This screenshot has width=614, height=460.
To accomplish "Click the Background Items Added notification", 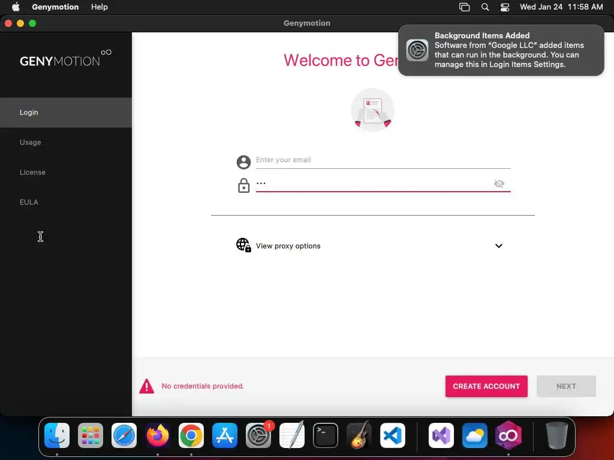I will pos(501,50).
